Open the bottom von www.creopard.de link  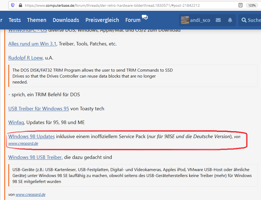[x=30, y=195]
